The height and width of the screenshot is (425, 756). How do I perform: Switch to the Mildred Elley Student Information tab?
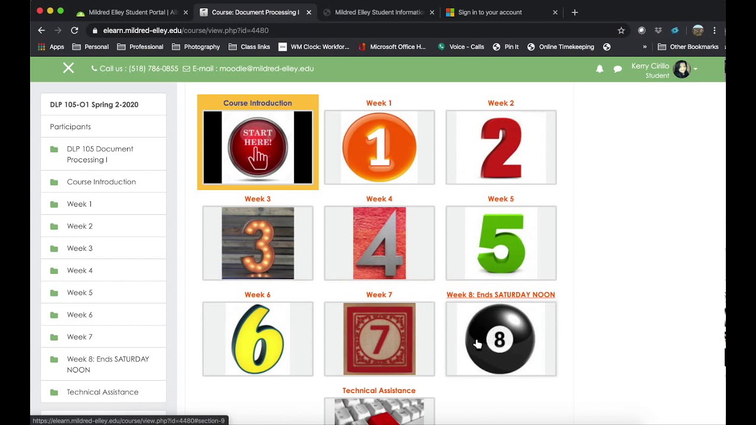379,12
